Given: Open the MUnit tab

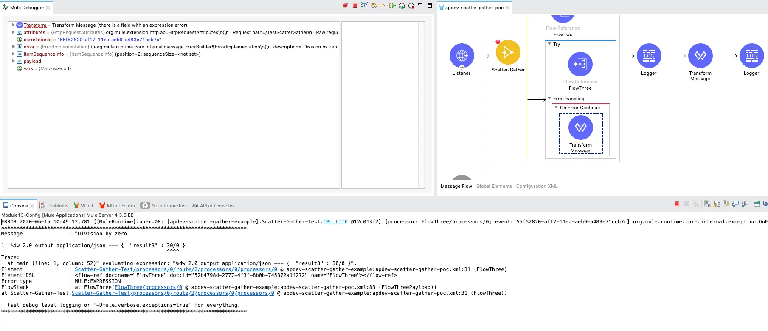Looking at the screenshot, I should (x=83, y=206).
